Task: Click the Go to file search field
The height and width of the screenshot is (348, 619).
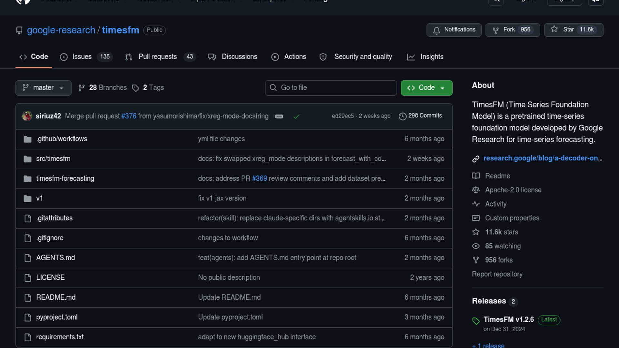Action: coord(331,88)
